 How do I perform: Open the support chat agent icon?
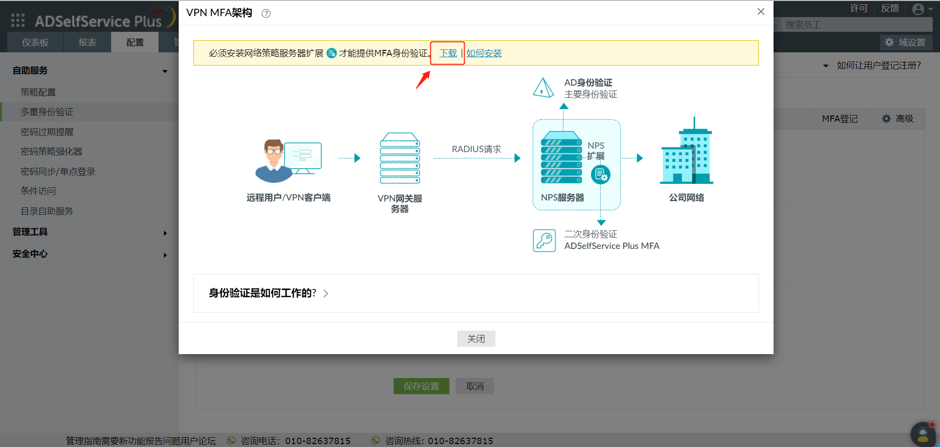[x=923, y=434]
